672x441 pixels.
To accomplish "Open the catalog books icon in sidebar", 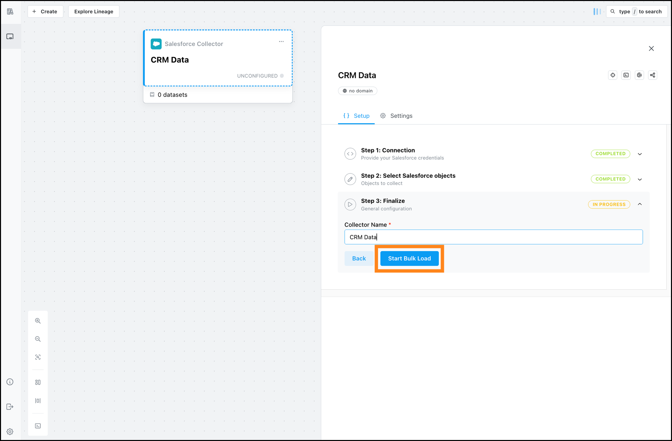I will pos(10,12).
